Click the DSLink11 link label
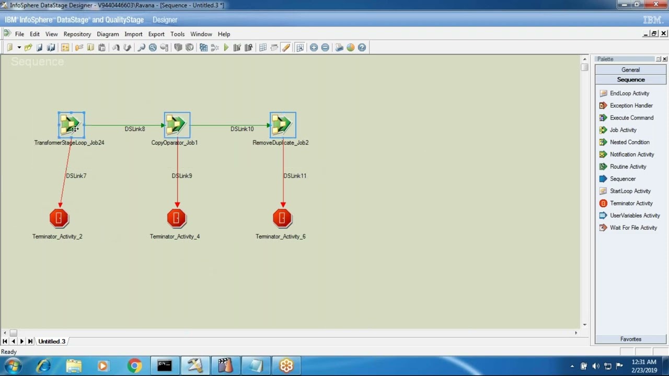669x376 pixels. point(295,176)
